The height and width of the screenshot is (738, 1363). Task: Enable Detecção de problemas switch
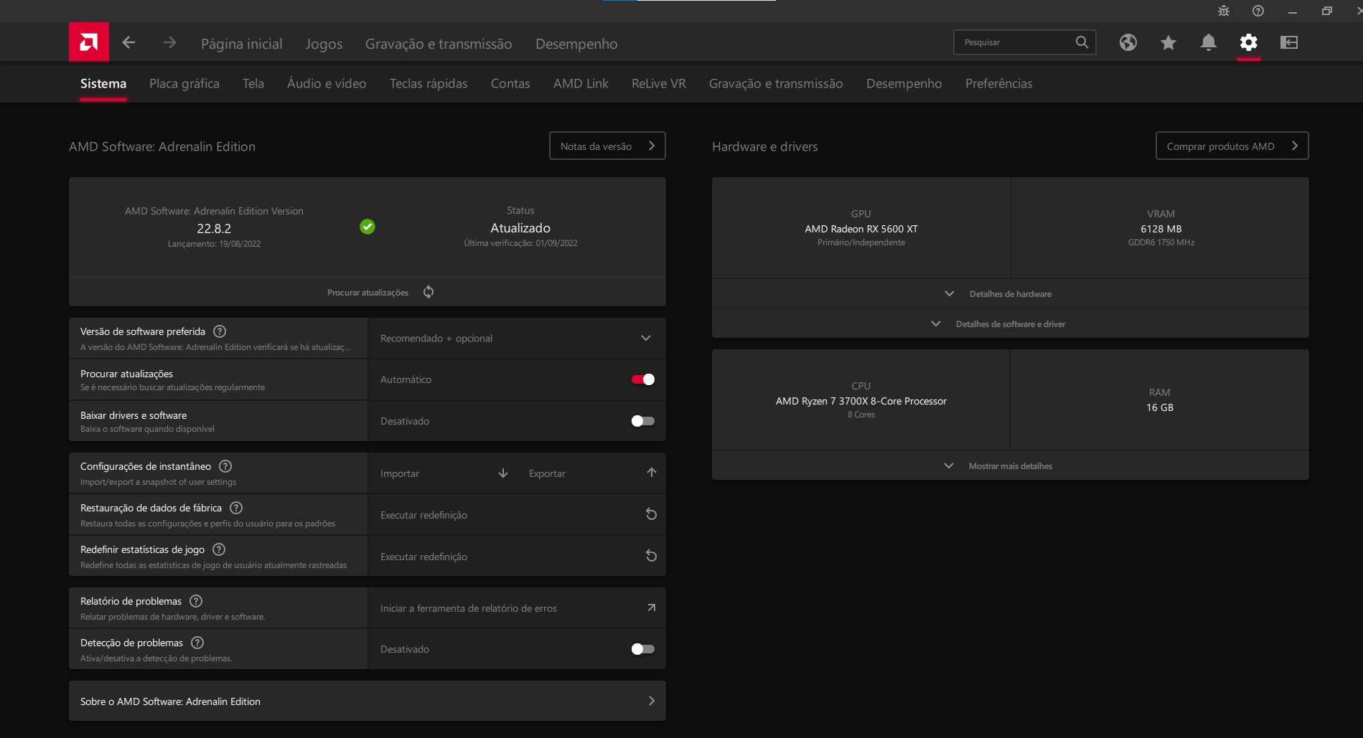643,649
